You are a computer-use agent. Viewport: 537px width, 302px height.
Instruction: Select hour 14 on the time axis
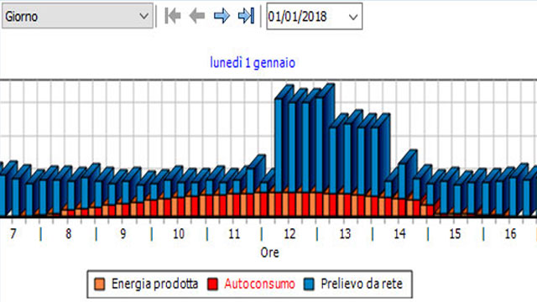coord(399,234)
